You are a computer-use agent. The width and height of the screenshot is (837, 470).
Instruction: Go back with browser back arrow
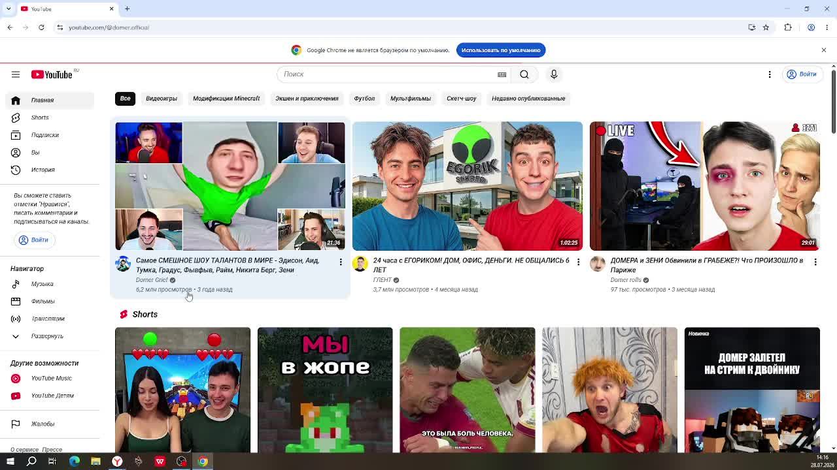tap(10, 27)
